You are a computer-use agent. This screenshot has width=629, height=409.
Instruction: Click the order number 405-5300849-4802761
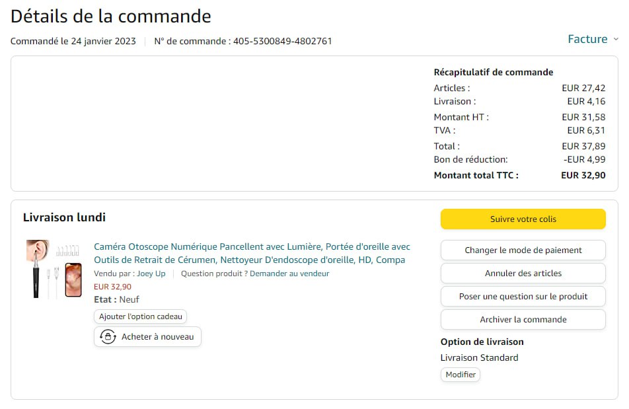pyautogui.click(x=282, y=42)
